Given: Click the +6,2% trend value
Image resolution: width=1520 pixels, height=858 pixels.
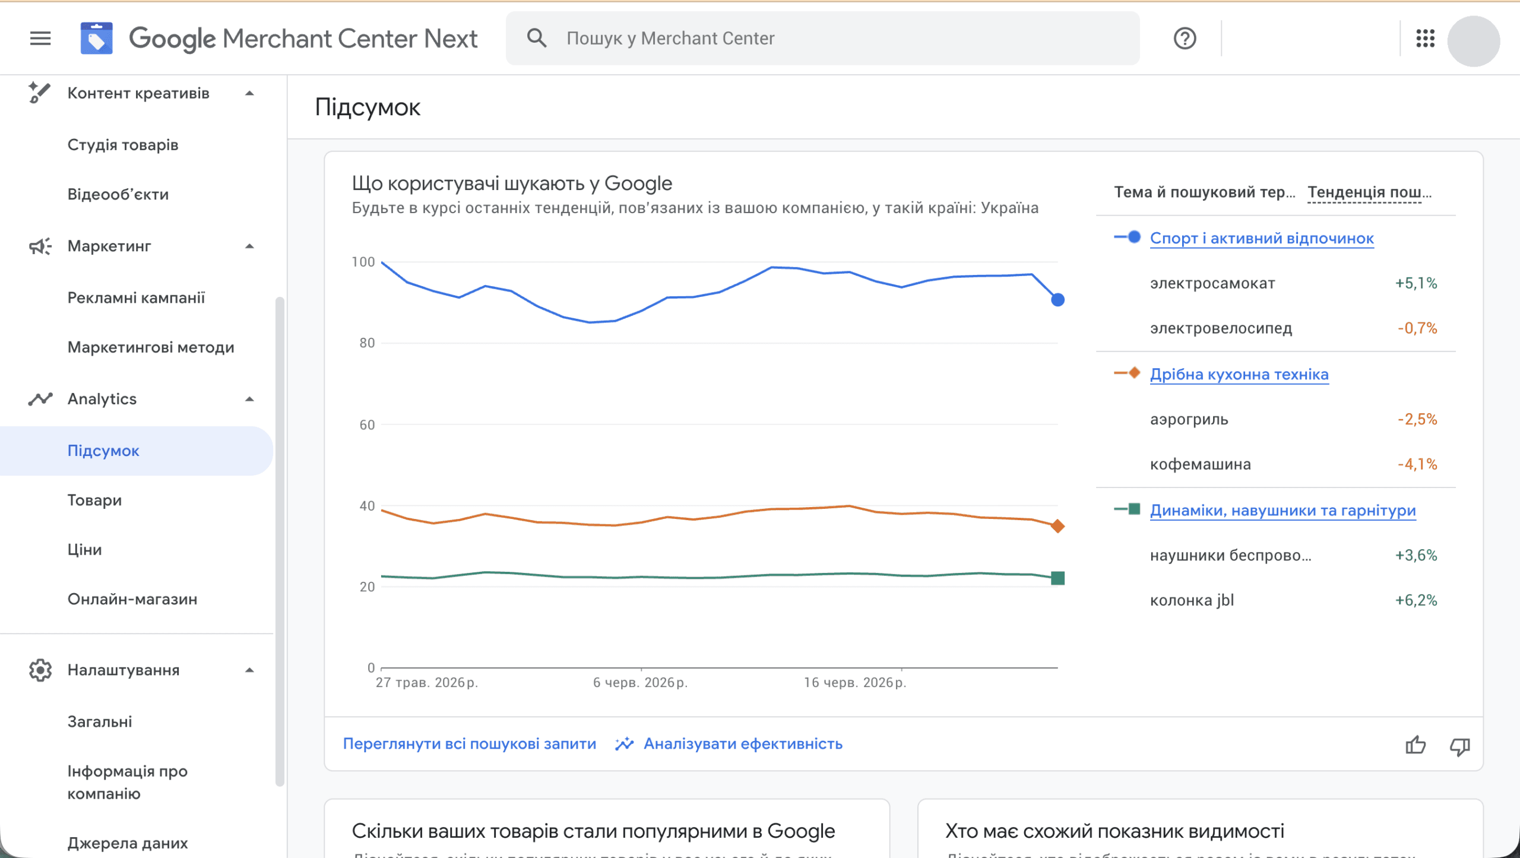Looking at the screenshot, I should click(x=1416, y=600).
